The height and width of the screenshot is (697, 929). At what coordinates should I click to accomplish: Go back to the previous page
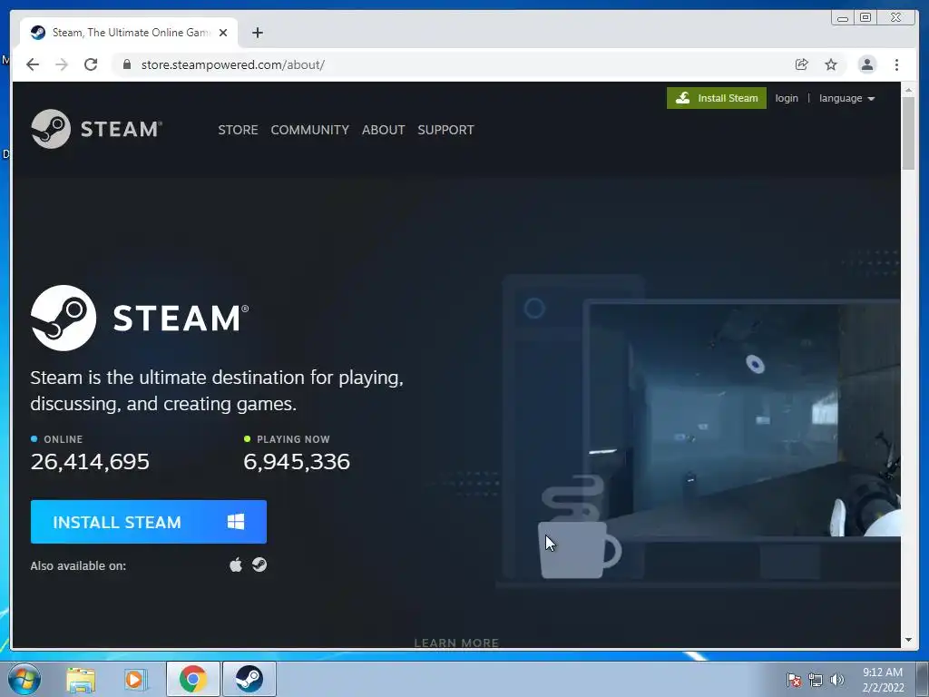tap(33, 64)
